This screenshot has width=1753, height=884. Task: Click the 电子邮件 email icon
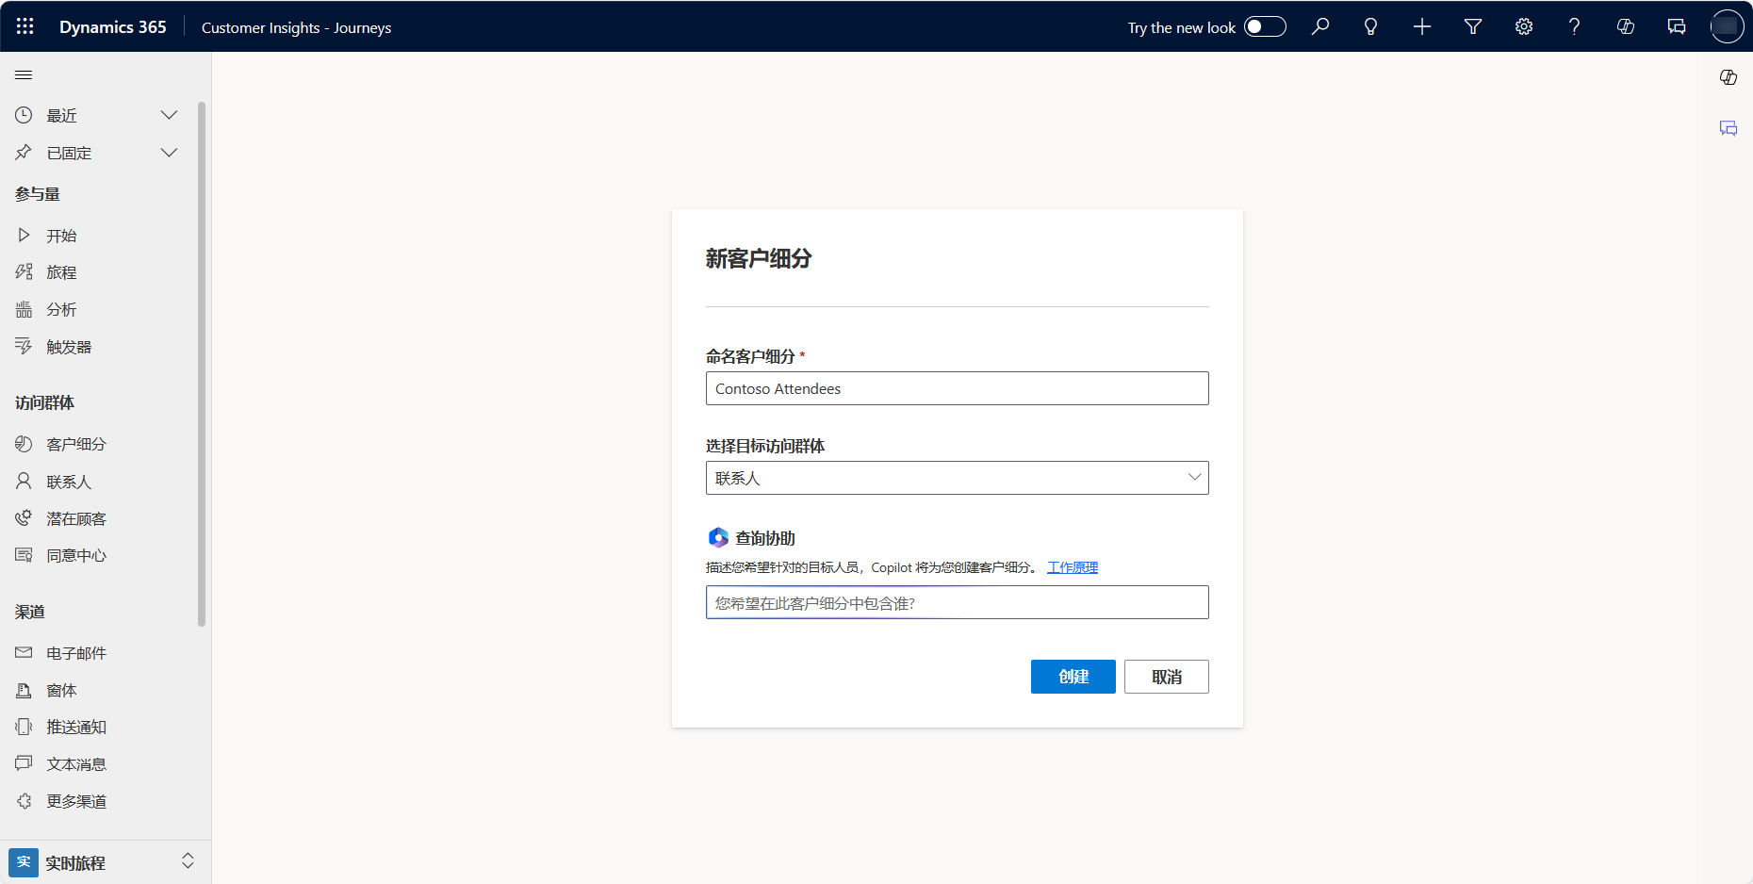[24, 653]
